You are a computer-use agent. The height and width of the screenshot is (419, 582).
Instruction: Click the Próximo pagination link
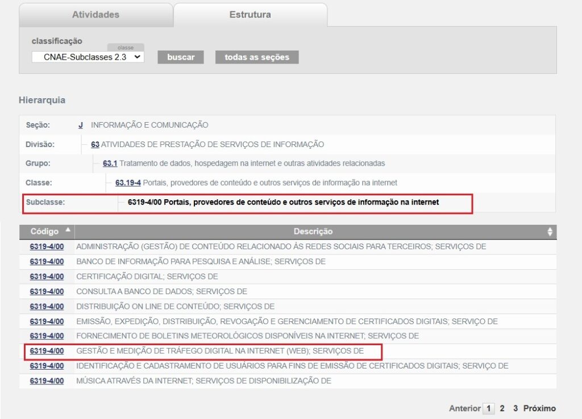(538, 408)
